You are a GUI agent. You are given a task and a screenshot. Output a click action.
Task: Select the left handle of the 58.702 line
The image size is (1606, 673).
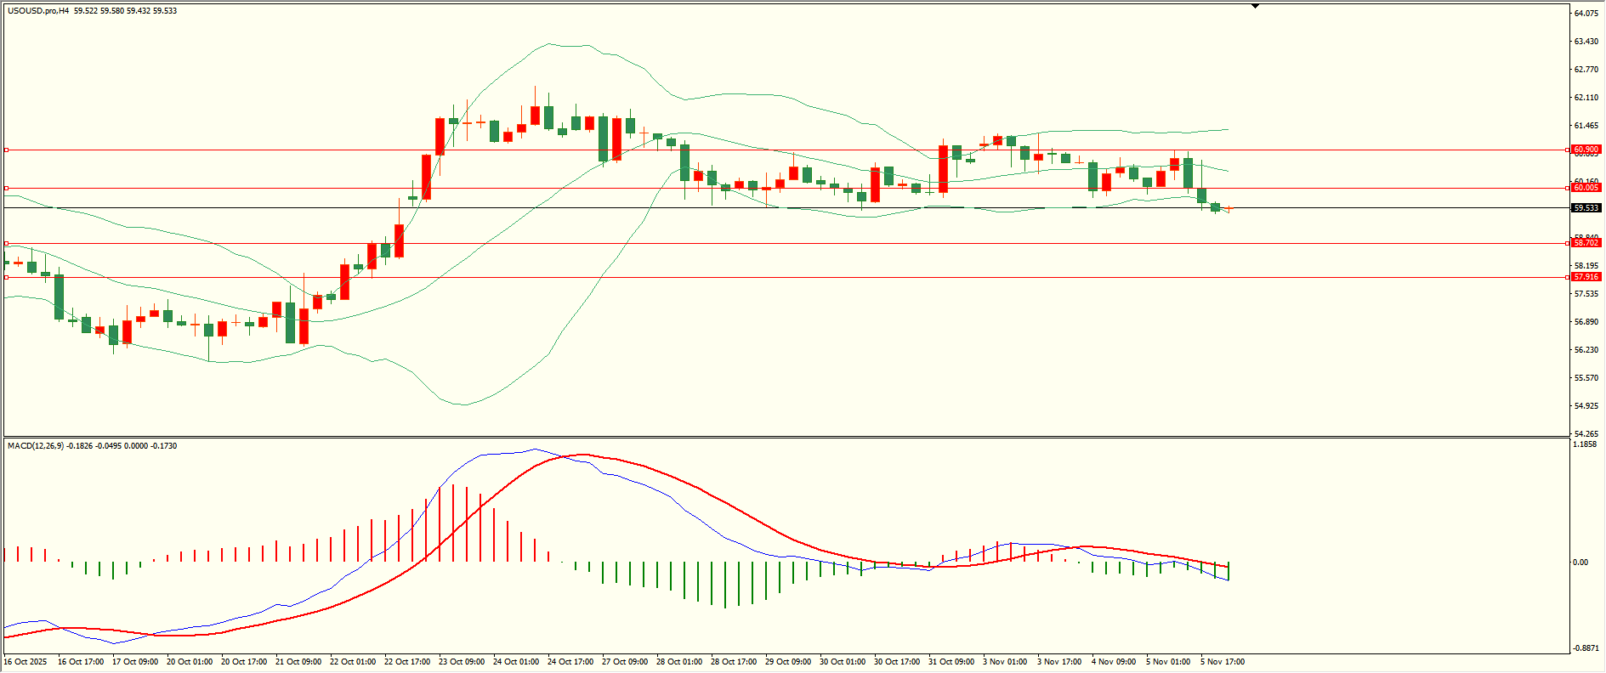coord(7,243)
